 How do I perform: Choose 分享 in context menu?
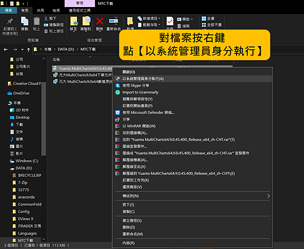click(x=193, y=119)
